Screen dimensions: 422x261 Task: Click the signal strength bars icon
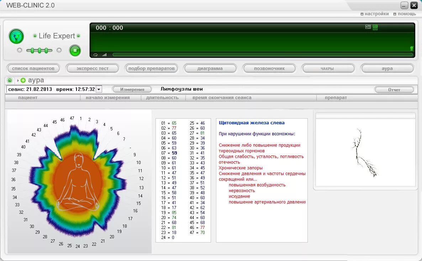[x=104, y=55]
